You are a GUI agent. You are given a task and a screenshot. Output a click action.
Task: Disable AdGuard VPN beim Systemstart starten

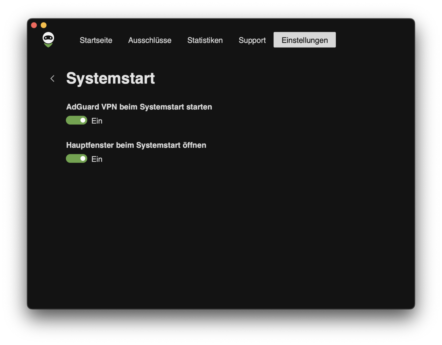click(76, 120)
